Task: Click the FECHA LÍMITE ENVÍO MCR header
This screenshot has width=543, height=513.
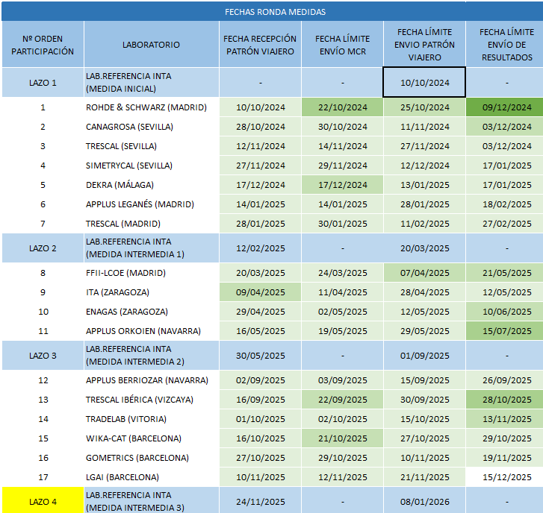Action: [x=342, y=45]
